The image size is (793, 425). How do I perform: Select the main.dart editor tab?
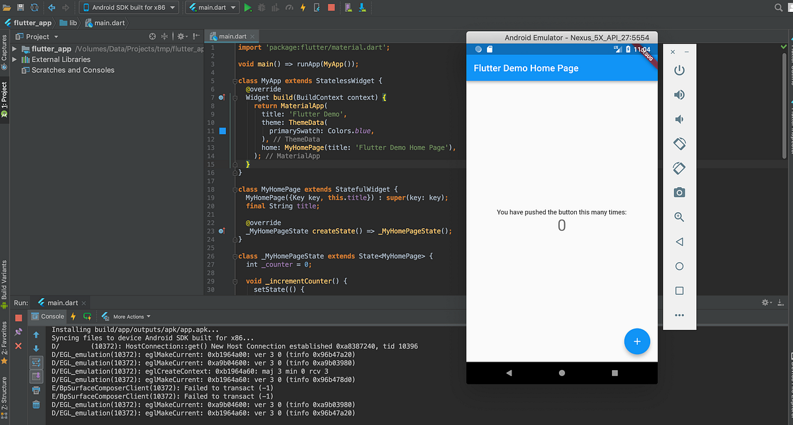(233, 36)
